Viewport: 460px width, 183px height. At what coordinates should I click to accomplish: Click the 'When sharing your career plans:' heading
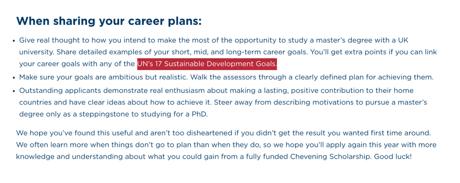pyautogui.click(x=109, y=21)
